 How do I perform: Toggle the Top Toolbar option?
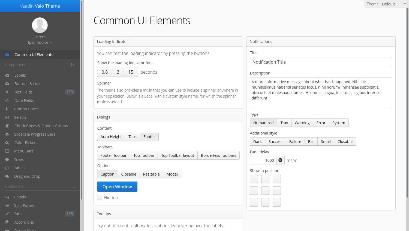tap(144, 155)
